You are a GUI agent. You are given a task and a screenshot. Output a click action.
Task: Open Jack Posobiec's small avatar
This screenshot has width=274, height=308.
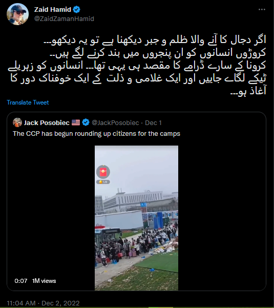(17, 122)
